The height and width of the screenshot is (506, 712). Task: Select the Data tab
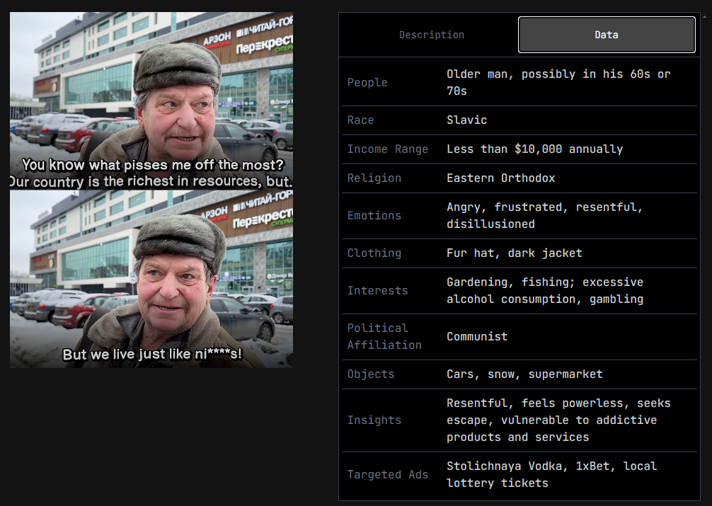pos(607,35)
